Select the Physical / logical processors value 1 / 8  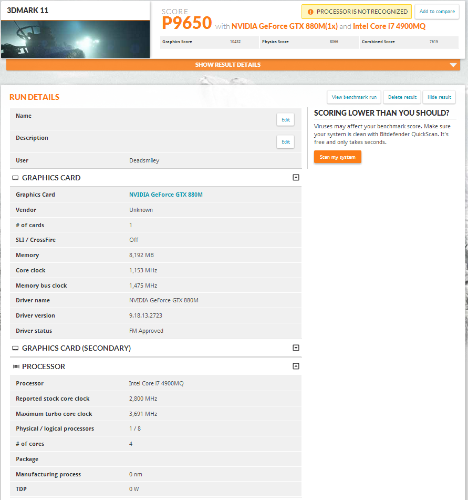click(135, 429)
